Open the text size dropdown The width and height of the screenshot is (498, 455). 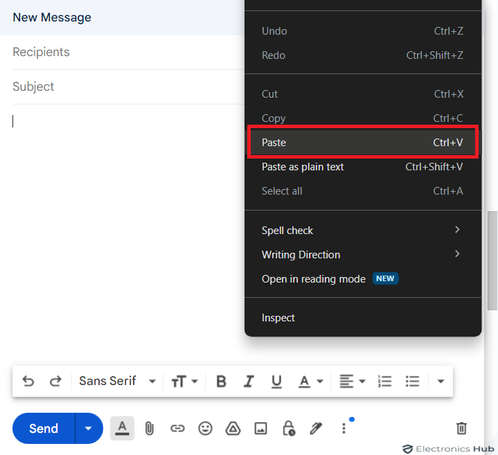[184, 381]
